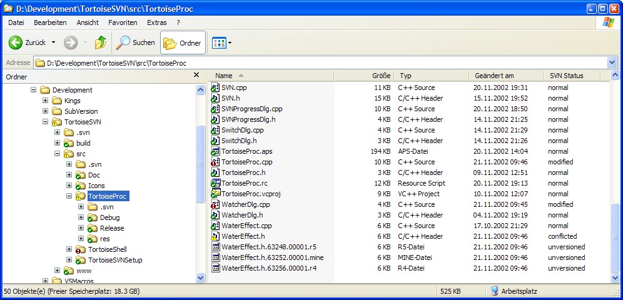The image size is (623, 300).
Task: Sort by the Geändert am column header
Action: [x=506, y=76]
